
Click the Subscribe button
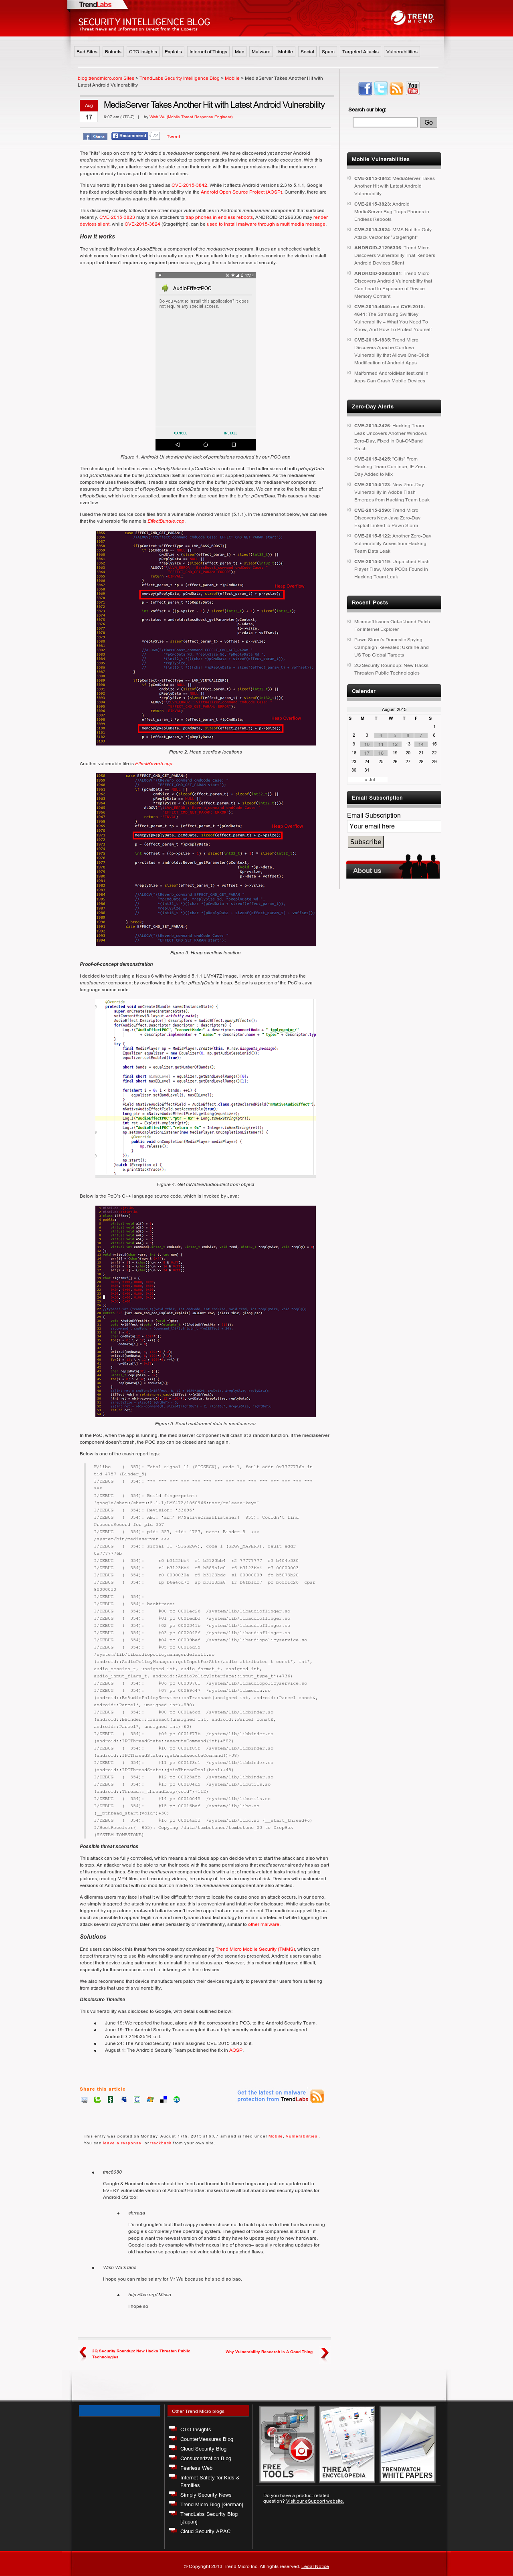[366, 842]
